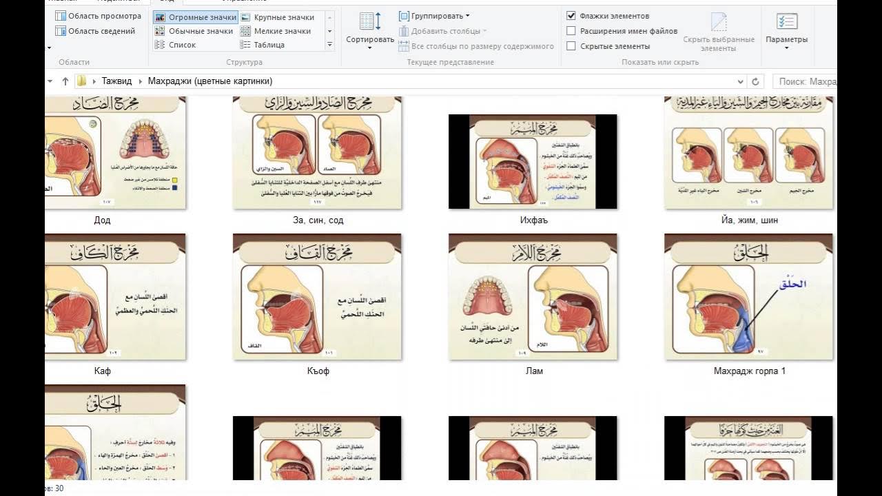Click file name label За, син, сод
This screenshot has width=882, height=496.
(x=318, y=220)
